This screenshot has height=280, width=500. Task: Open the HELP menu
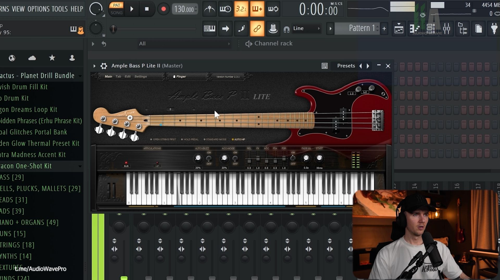(x=77, y=9)
